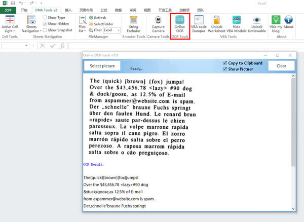Click the formula bar confirm checkmark
The width and height of the screenshot is (304, 222).
click(x=53, y=46)
